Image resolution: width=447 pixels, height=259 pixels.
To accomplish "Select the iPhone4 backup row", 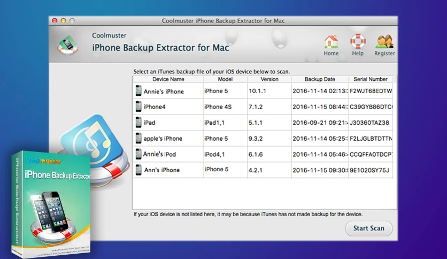I will (263, 106).
